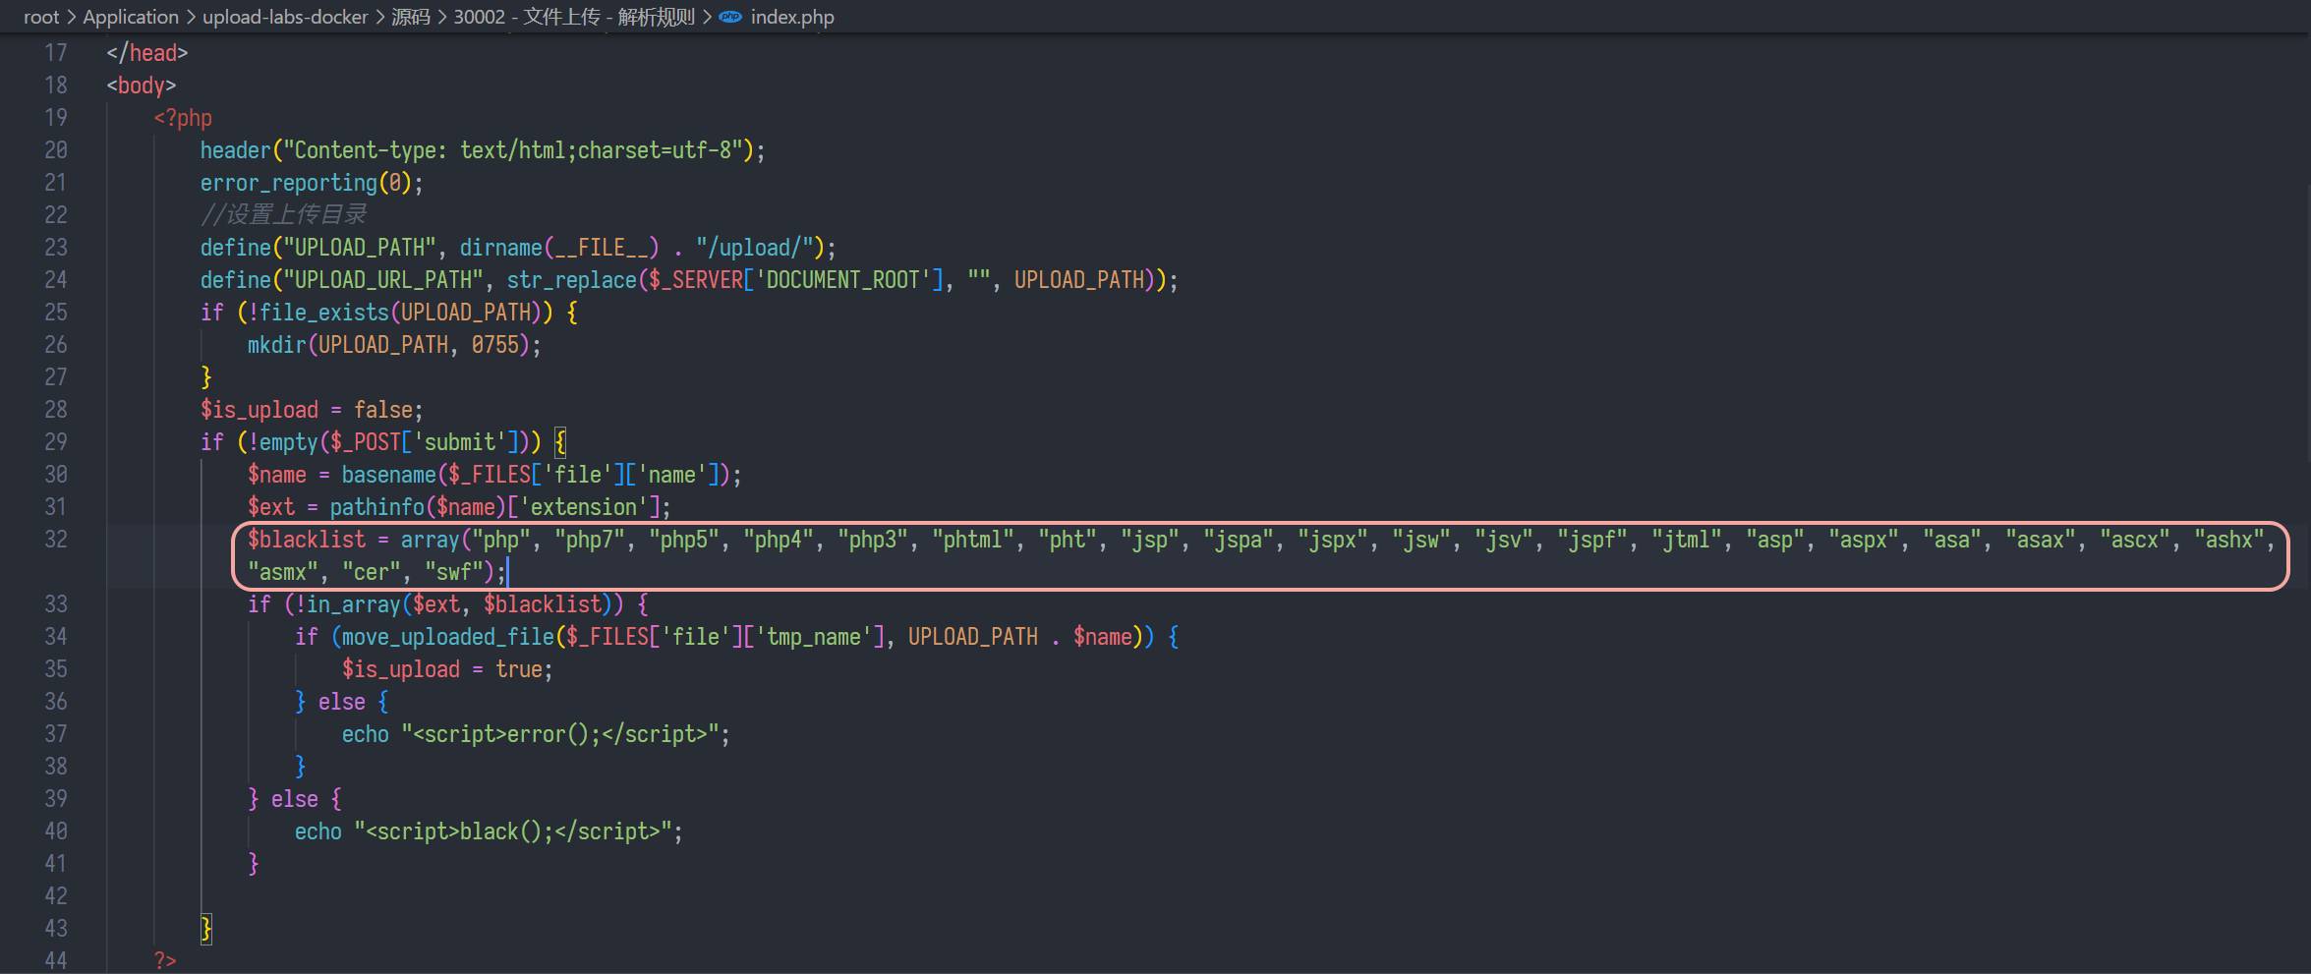
Task: Select the 30002 - 文件上传 - 解析规则 breadcrumb
Action: point(574,17)
